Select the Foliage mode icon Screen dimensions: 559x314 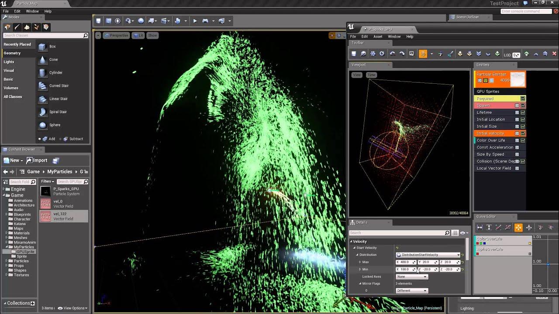pyautogui.click(x=36, y=27)
